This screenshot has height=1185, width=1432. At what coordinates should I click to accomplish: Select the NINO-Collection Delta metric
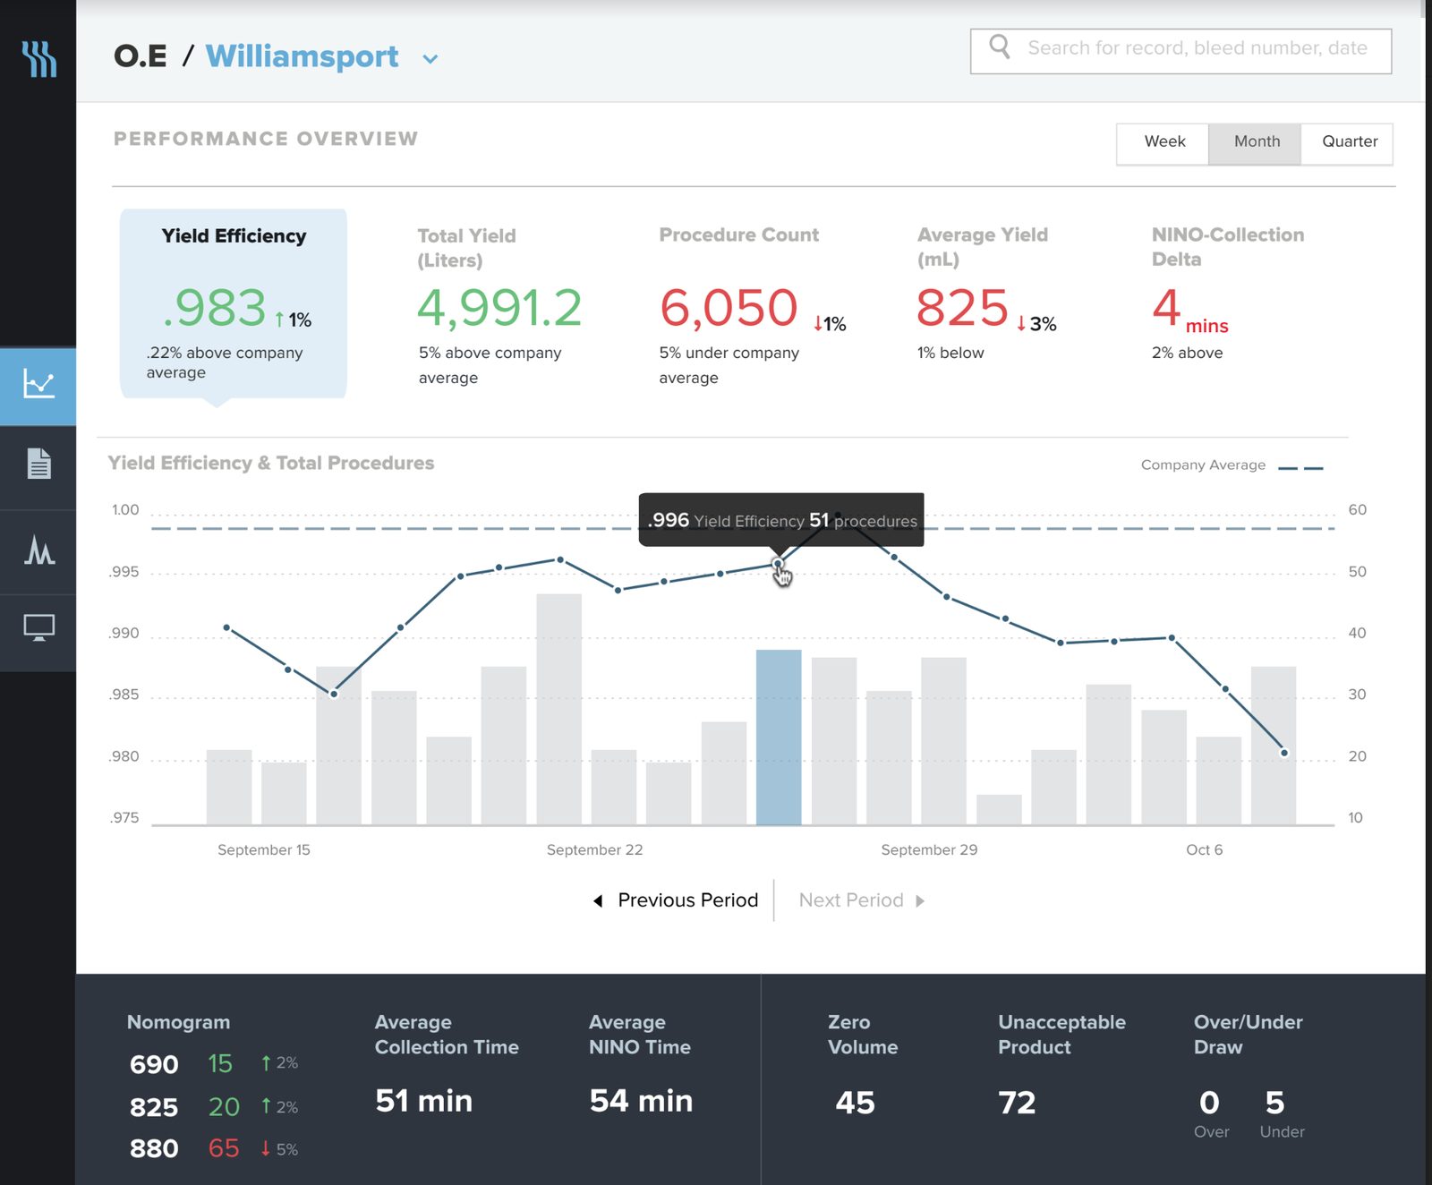pos(1227,295)
